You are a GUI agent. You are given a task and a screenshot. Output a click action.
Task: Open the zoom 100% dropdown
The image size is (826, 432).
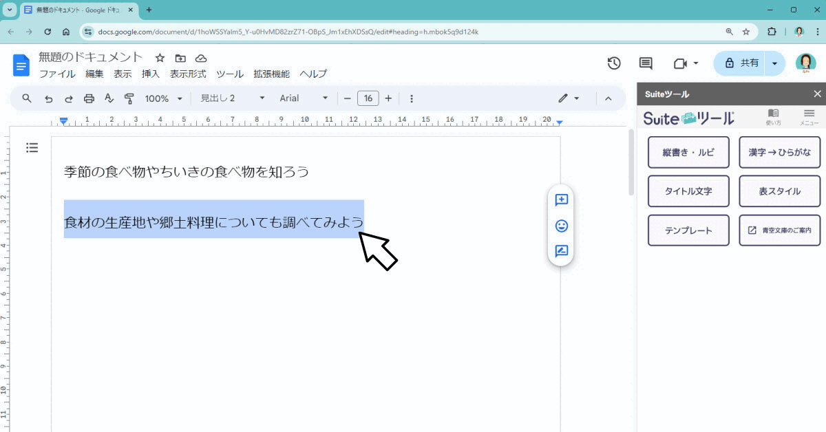click(163, 98)
